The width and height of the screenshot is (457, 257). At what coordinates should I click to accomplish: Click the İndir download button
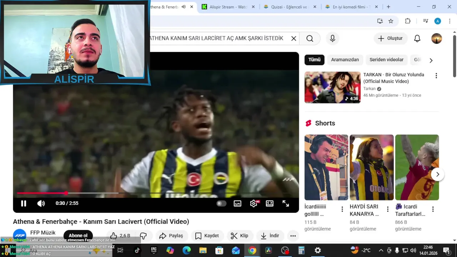(x=270, y=236)
